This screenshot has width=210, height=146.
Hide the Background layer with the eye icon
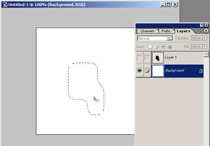[x=139, y=71]
